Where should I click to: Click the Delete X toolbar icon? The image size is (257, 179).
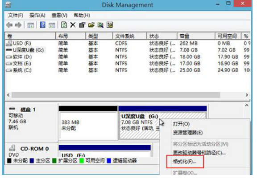tap(73, 25)
